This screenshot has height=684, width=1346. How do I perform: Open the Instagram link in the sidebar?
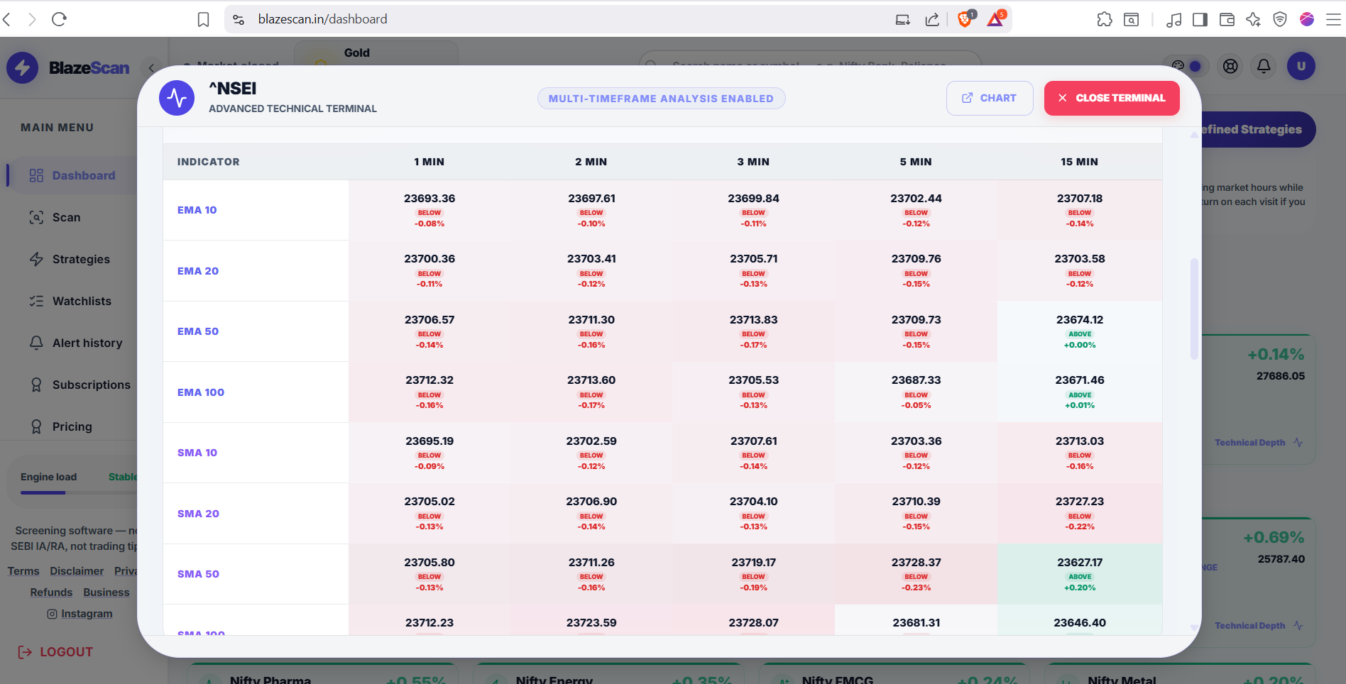tap(80, 614)
